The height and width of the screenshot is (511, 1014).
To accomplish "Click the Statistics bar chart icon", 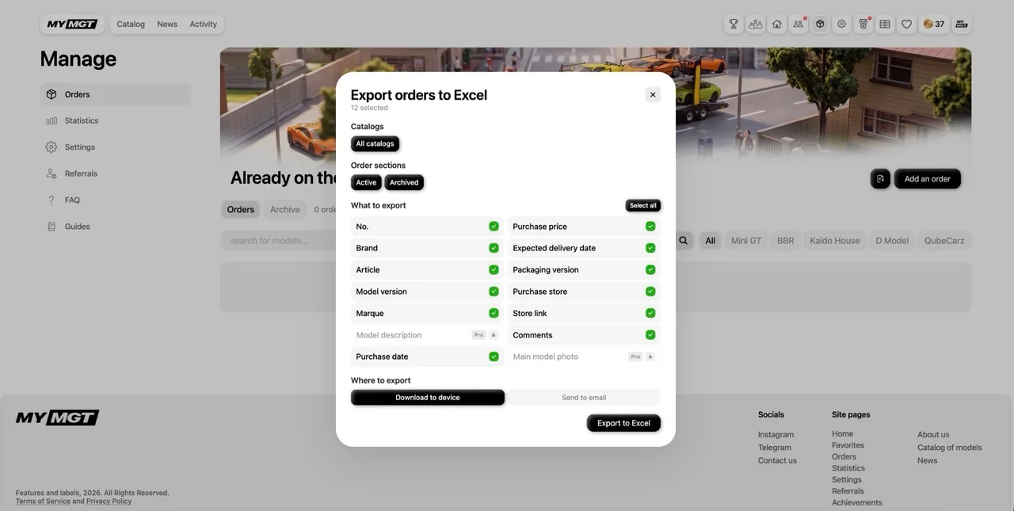I will (51, 120).
